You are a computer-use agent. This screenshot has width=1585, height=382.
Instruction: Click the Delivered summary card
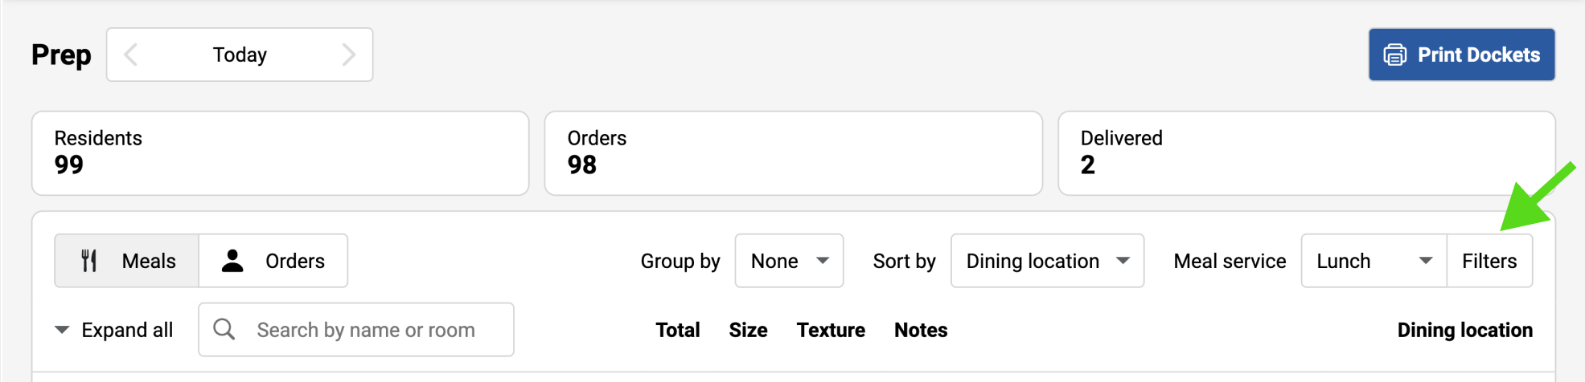[1306, 152]
